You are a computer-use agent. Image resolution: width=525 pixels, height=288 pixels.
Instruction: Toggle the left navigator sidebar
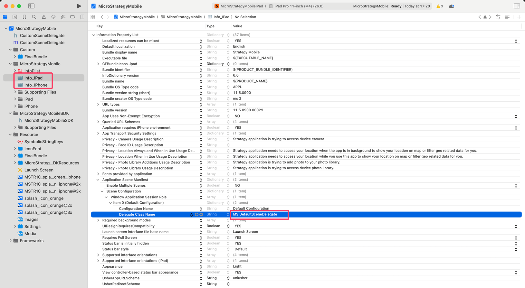(x=31, y=6)
